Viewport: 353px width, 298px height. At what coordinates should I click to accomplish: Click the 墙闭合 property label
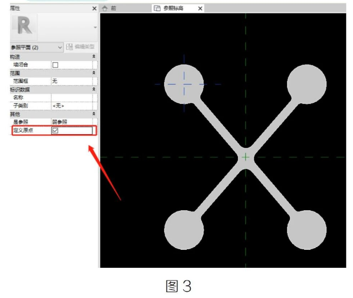(21, 65)
